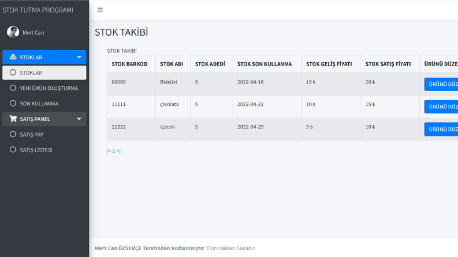Viewport: 458px width, 257px height.
Task: Edit the çikolata product with ÜRÜNÜ DÜZENLE
Action: [x=441, y=107]
